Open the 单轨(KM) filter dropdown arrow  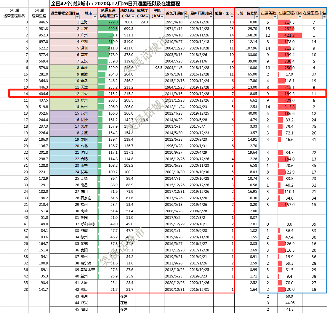162,17
